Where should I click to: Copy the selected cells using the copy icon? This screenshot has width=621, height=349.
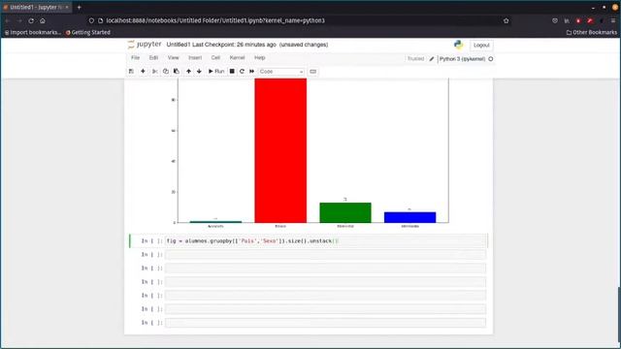(166, 71)
